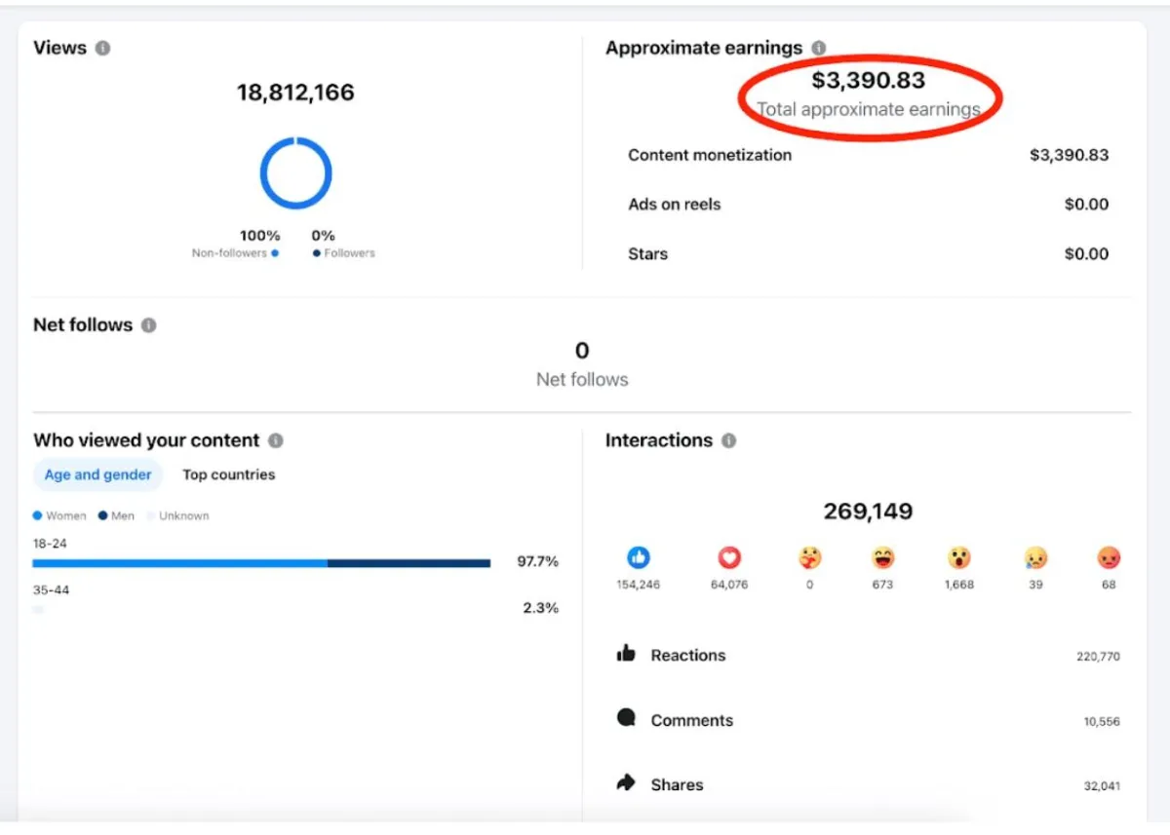
Task: Click info icon beside Who viewed your content
Action: [276, 440]
